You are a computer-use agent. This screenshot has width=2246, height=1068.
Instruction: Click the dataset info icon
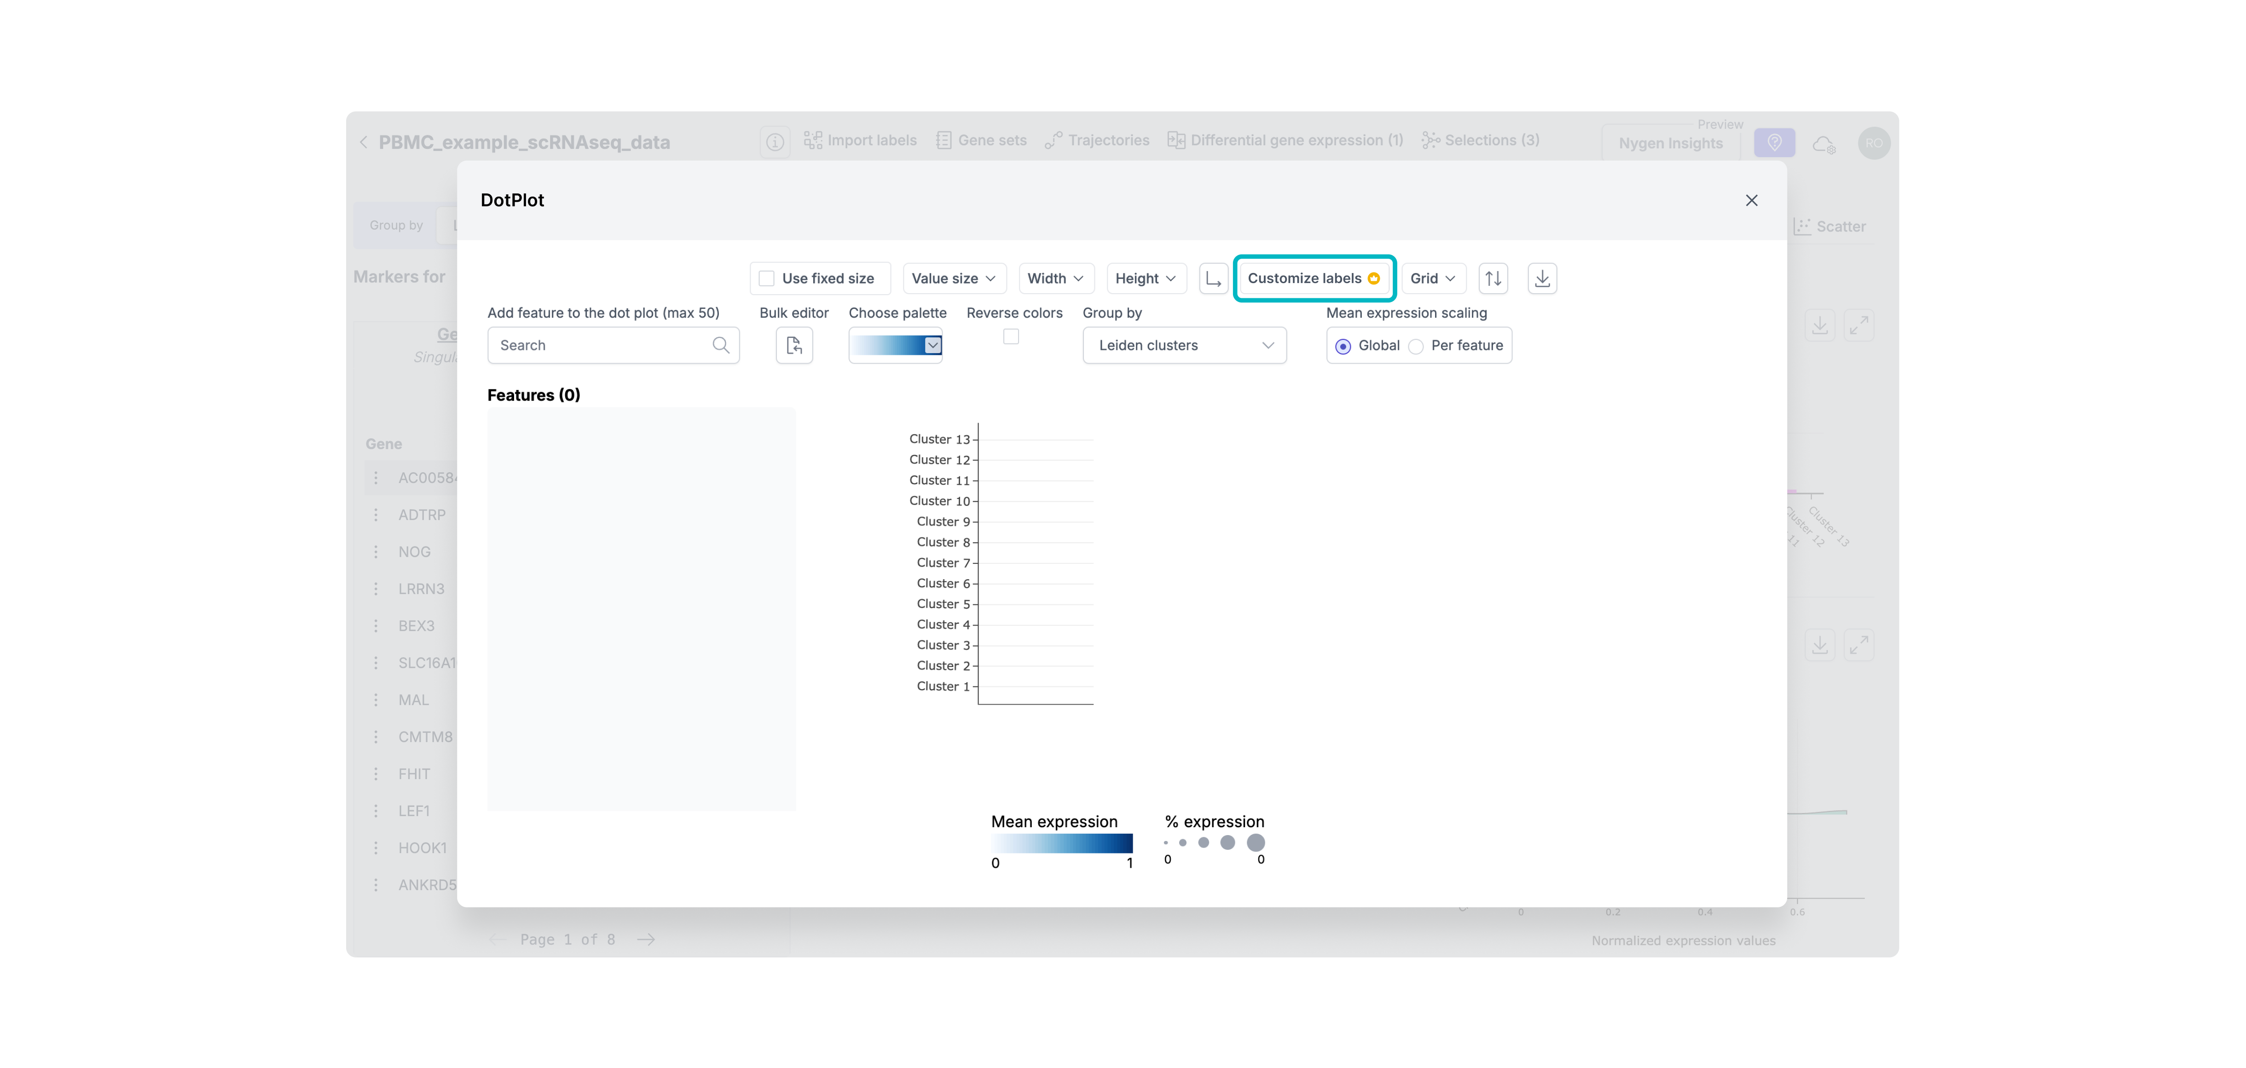(x=774, y=142)
